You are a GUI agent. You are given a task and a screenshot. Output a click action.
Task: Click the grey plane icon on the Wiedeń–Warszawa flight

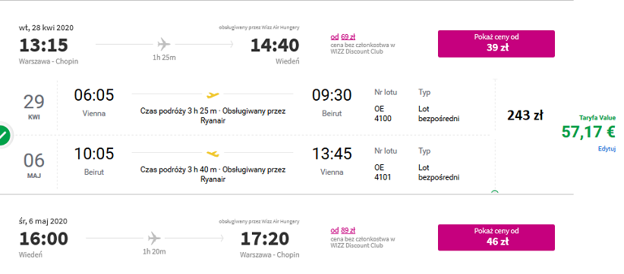(x=154, y=238)
